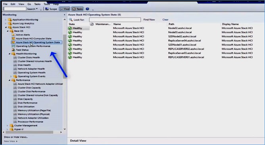Collapse the Monitoring navigation pane

point(64,15)
